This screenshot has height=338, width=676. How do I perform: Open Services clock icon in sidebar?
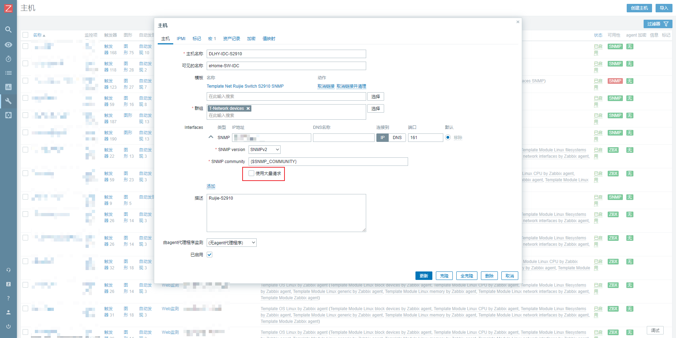pyautogui.click(x=8, y=59)
